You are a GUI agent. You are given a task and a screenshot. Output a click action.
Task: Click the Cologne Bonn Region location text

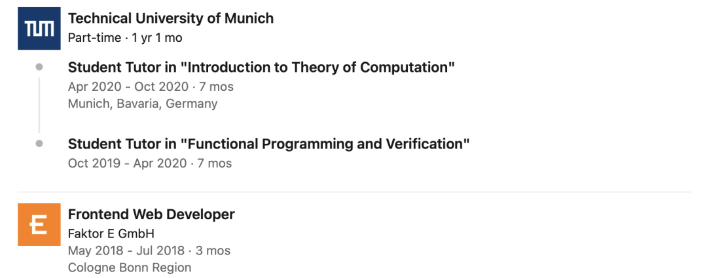[x=130, y=268]
